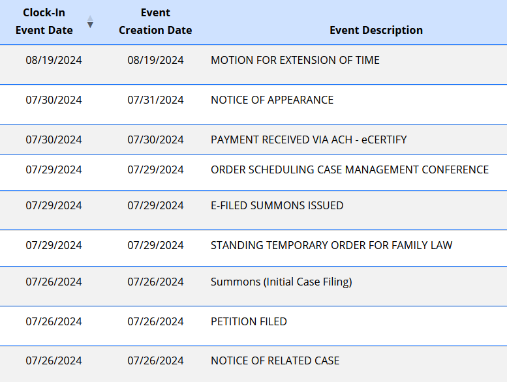Select the E-FILED SUMMONS ISSUED row
Image resolution: width=507 pixels, height=382 pixels.
click(x=277, y=206)
